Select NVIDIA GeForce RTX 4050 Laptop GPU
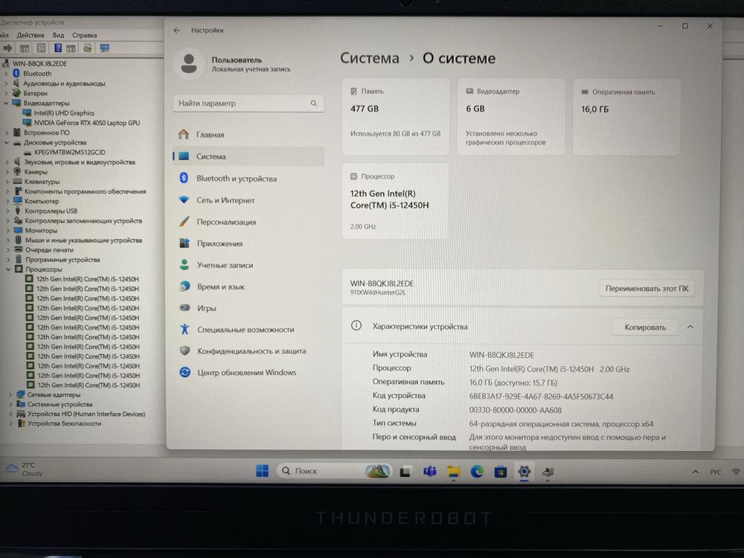This screenshot has width=744, height=558. click(87, 123)
